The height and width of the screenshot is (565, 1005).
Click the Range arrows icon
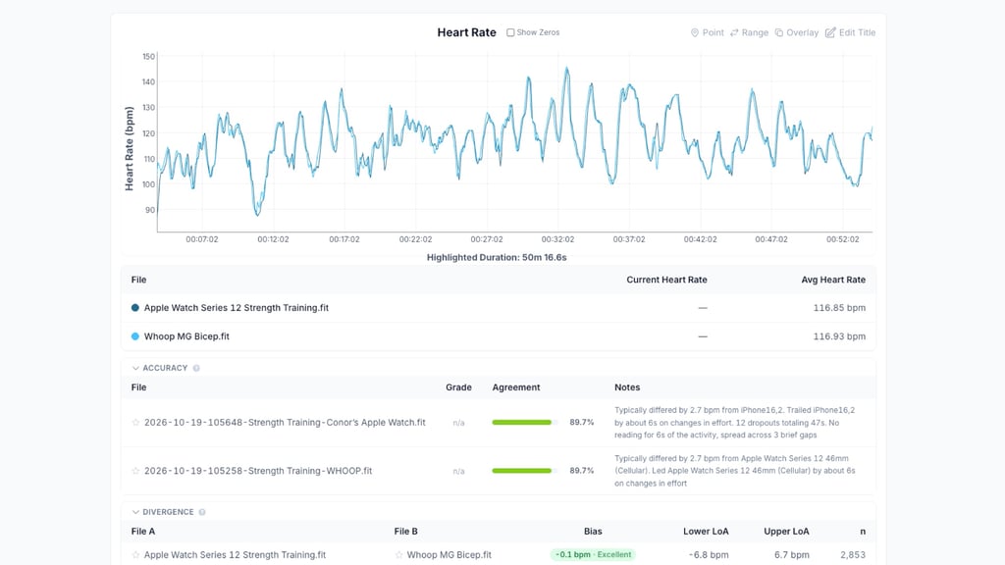point(734,32)
